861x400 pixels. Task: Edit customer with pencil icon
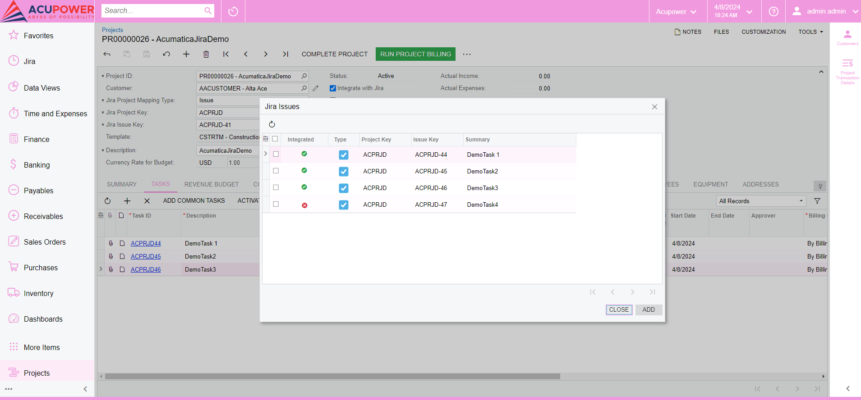[x=316, y=88]
